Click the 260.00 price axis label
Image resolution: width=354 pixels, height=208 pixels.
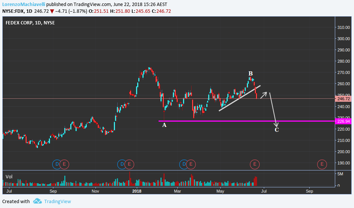(343, 84)
